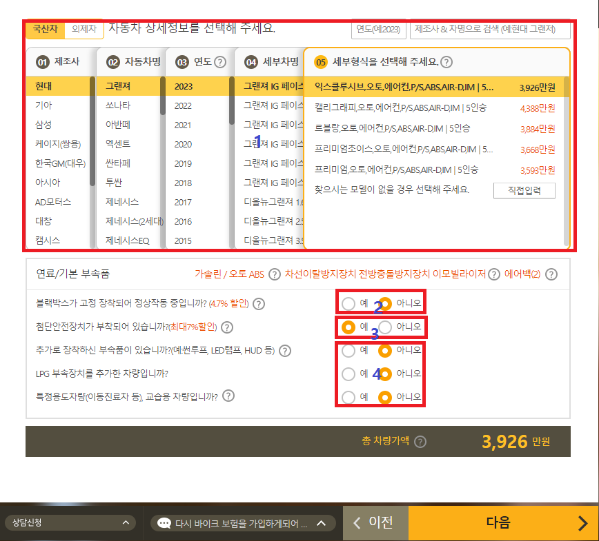Click the 세부형식 list scrollbar

566,162
